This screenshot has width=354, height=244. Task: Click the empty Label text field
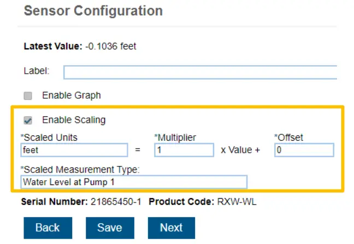click(x=200, y=72)
